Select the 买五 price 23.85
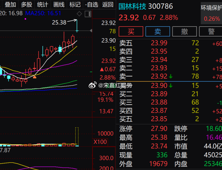Screen dimensions: 222x170 (x=159, y=119)
